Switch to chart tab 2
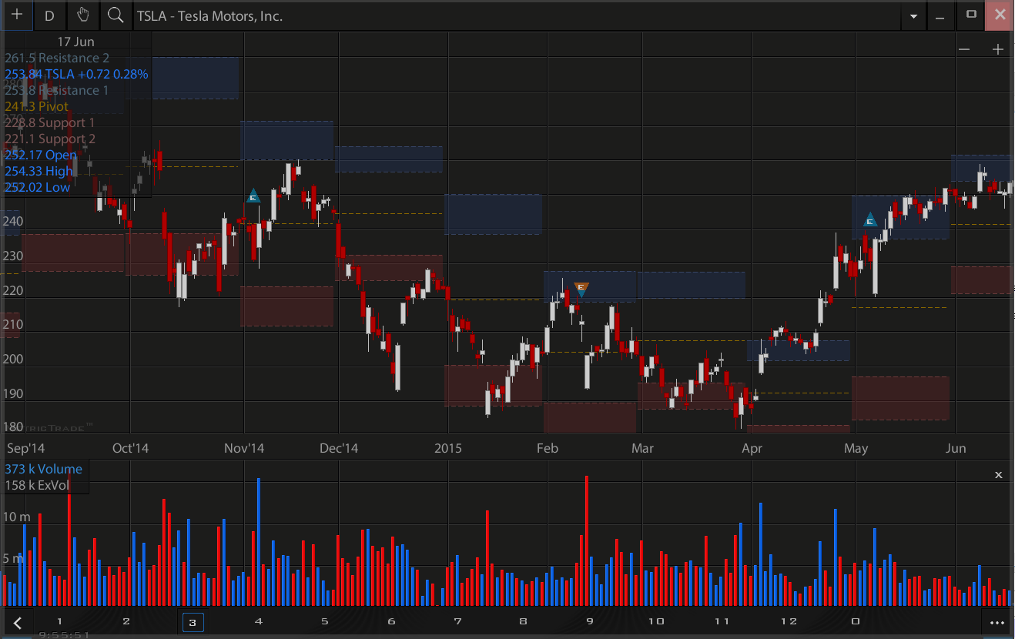The height and width of the screenshot is (639, 1015). [x=126, y=621]
